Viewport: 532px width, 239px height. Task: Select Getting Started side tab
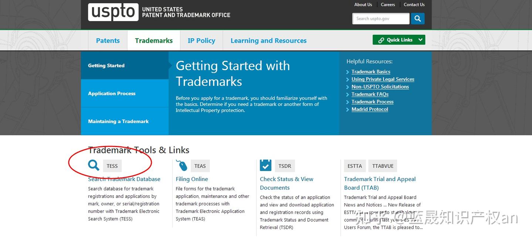pos(125,65)
